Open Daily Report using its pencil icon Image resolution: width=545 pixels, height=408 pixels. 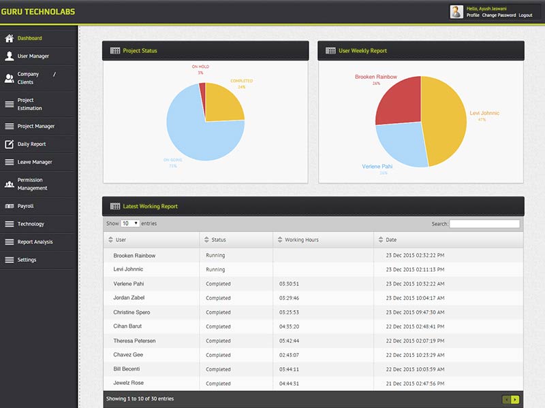(x=8, y=143)
